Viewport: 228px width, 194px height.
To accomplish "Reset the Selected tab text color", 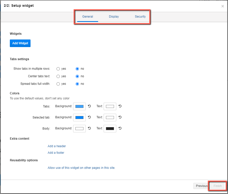I will (120, 117).
